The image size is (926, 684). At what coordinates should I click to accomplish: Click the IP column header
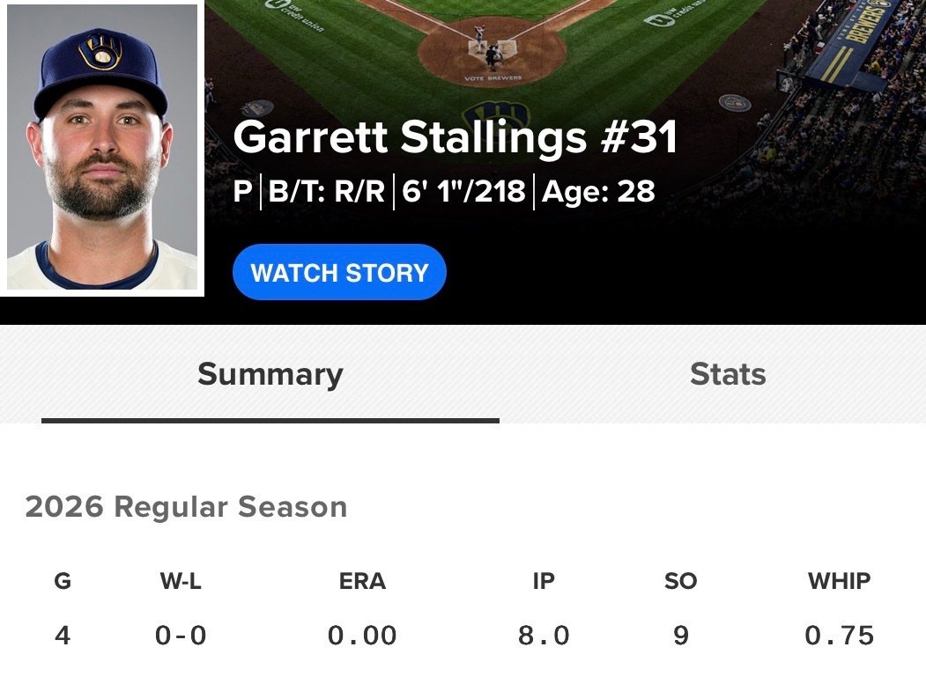coord(544,581)
